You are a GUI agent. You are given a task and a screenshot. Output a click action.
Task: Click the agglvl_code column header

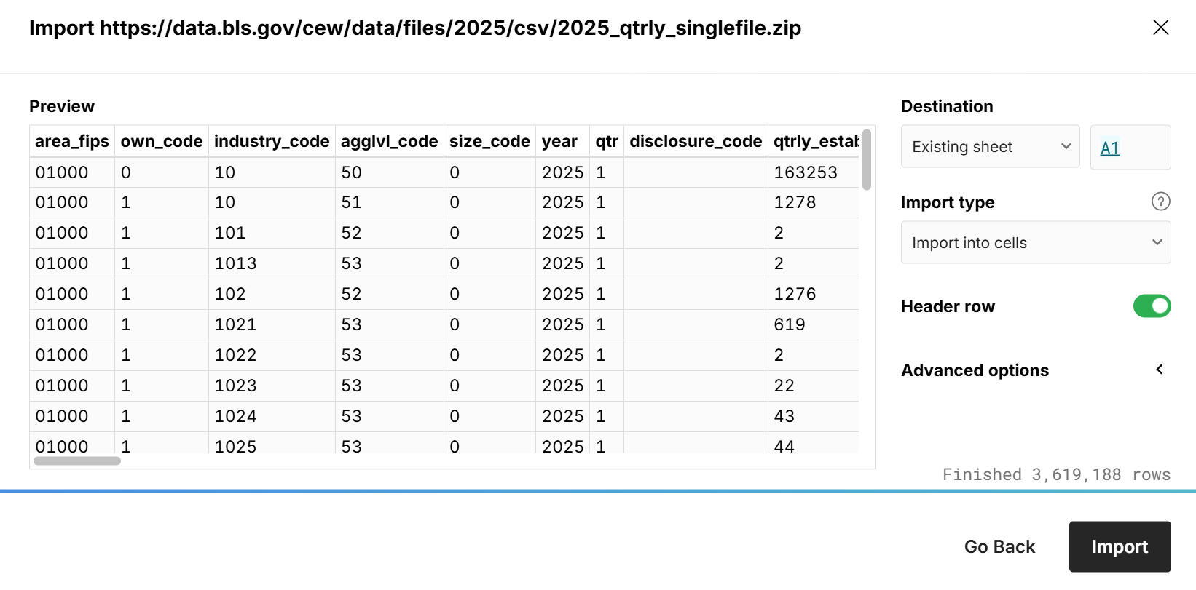point(389,141)
